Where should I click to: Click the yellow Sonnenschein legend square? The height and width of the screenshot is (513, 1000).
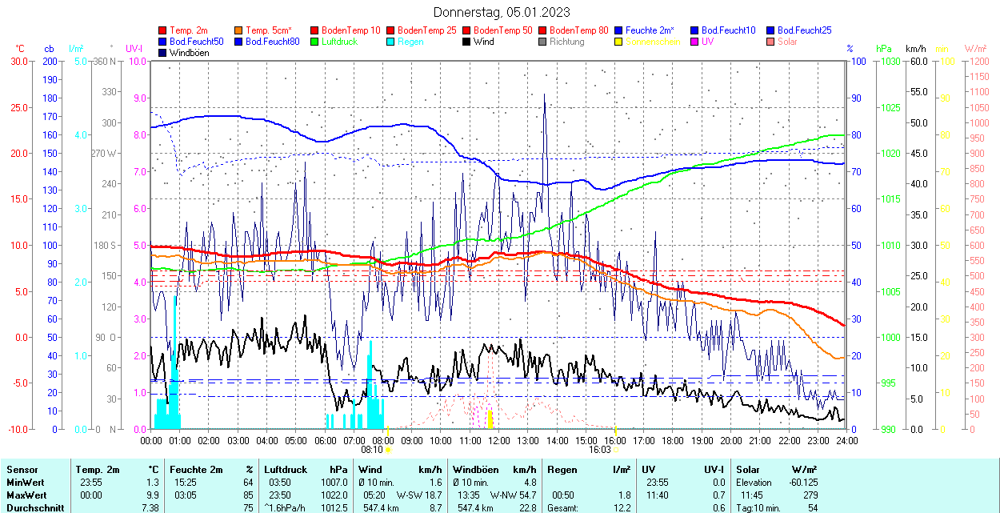pos(618,42)
